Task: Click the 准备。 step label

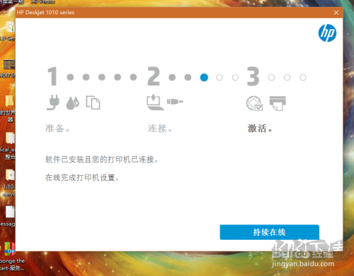Action: pyautogui.click(x=57, y=128)
